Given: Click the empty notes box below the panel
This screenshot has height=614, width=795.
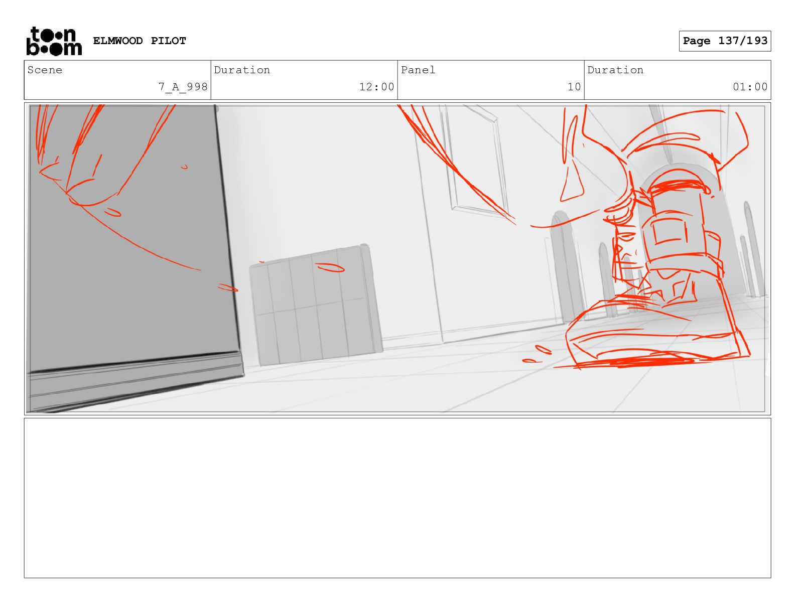Looking at the screenshot, I should tap(397, 498).
